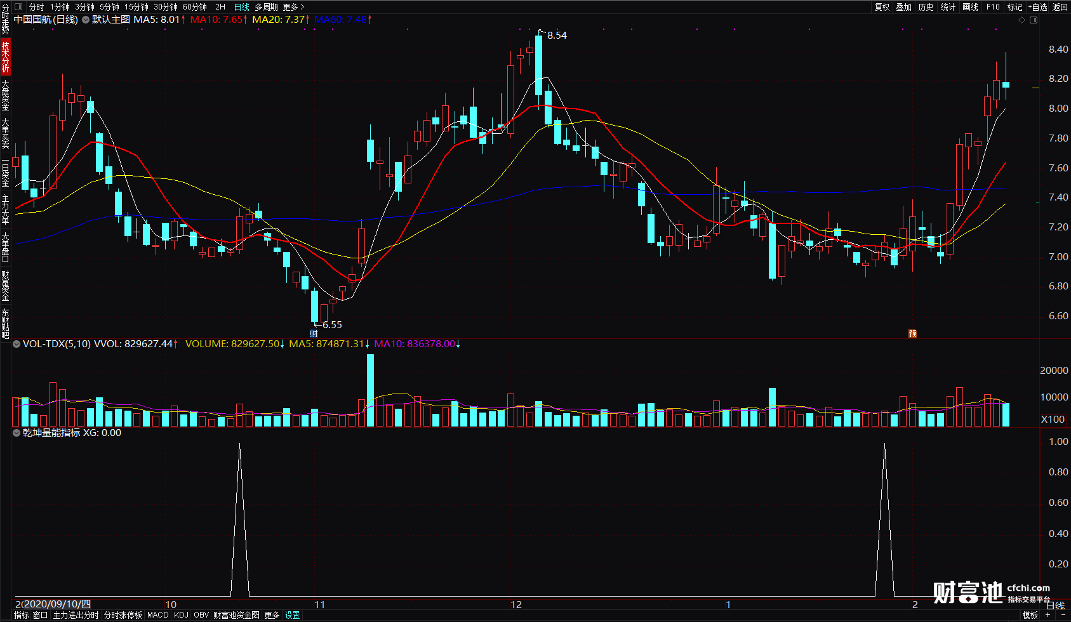The image size is (1071, 622).
Task: Click the orange 预 marker on the chart
Action: pyautogui.click(x=912, y=334)
